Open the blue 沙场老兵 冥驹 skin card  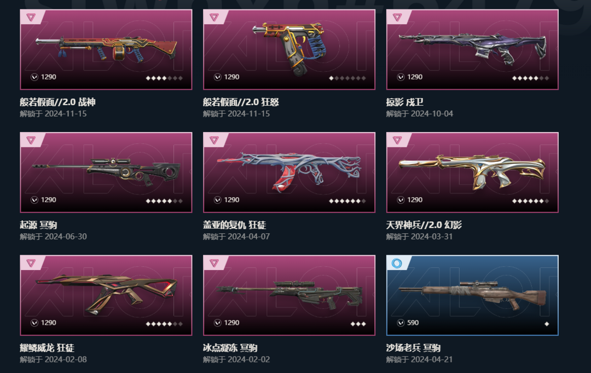point(472,295)
